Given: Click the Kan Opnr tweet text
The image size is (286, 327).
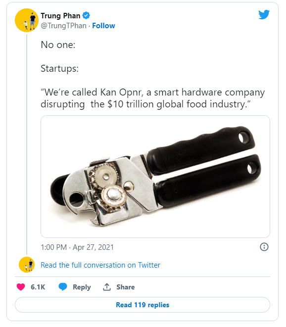Looking at the screenshot, I should 153,98.
